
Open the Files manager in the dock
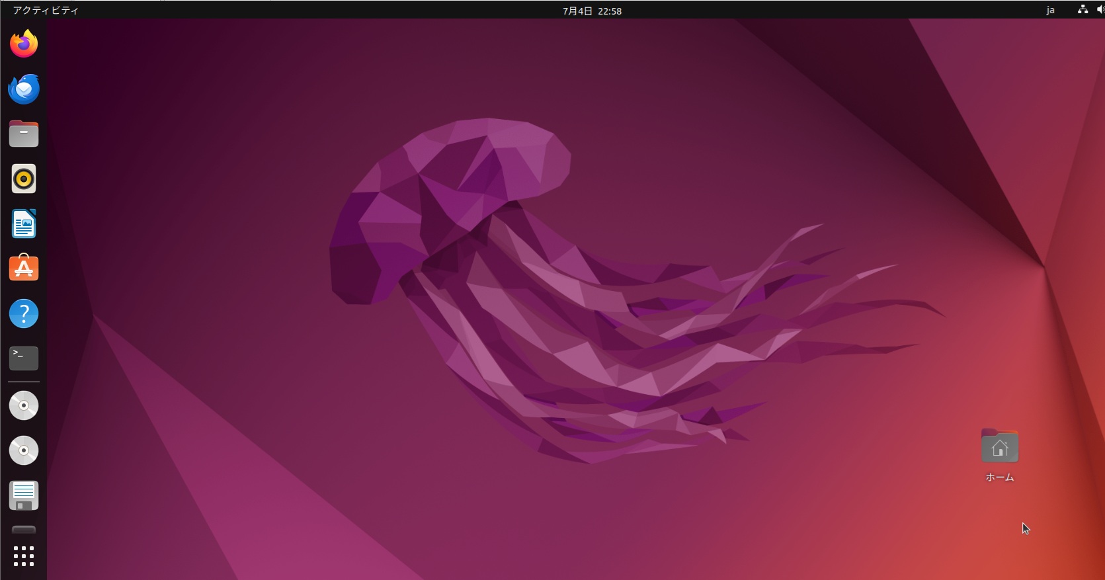coord(24,134)
